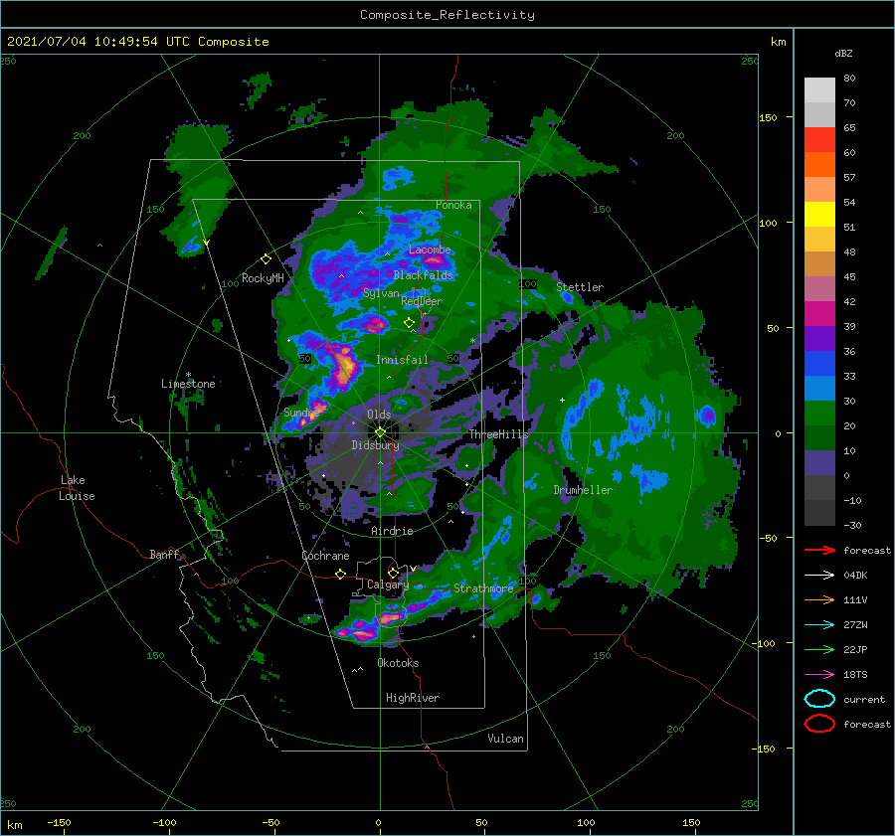Click the Composite_Reflectivity title text
Screen dimensions: 895x836
[x=447, y=15]
